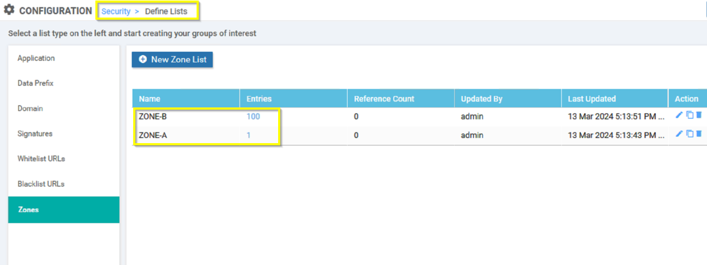
Task: Click 'admin' in the ZONE-A row
Action: [x=472, y=135]
